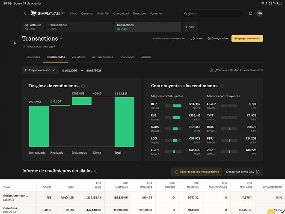This screenshot has width=285, height=214.
Task: Click the pencil icon beside strategy
Action: coord(24,47)
